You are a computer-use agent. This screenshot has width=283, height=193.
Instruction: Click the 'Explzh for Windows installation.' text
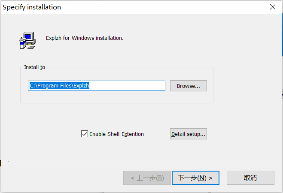click(x=85, y=38)
